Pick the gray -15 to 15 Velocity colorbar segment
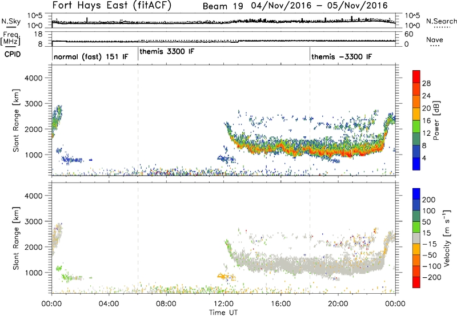The image size is (457, 316). (x=416, y=238)
